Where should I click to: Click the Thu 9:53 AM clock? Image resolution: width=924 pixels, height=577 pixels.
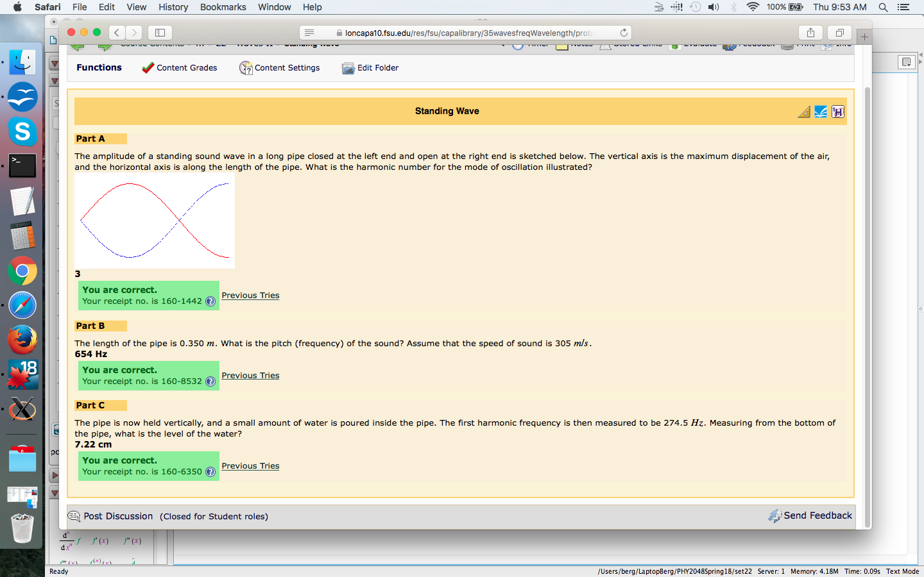pyautogui.click(x=840, y=7)
